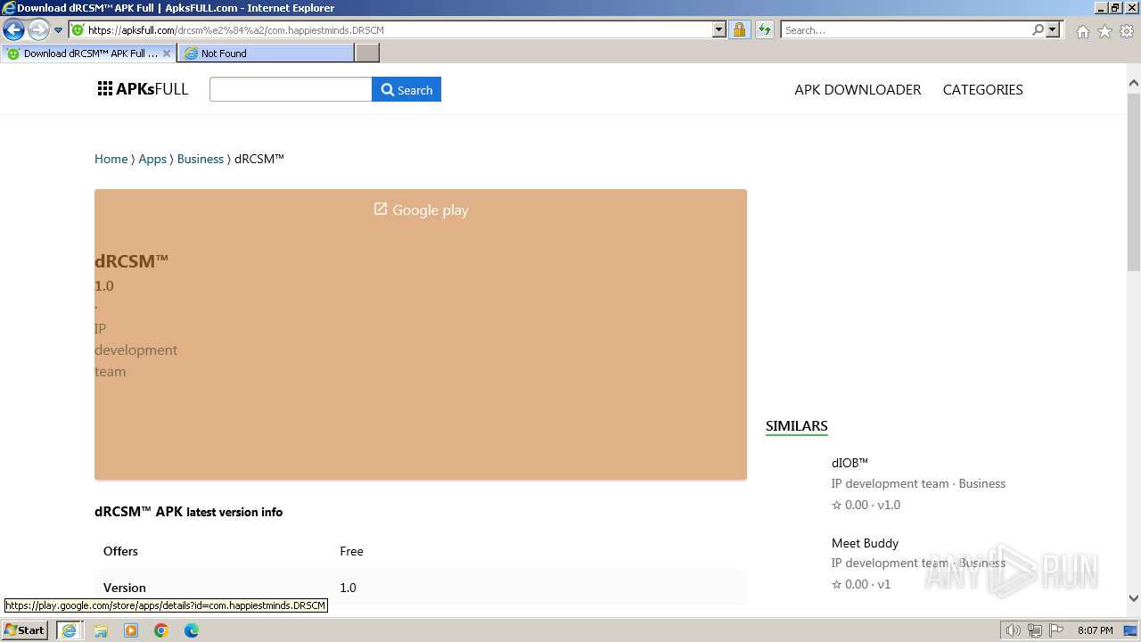The image size is (1141, 642).
Task: Click the page scroll down arrow
Action: pyautogui.click(x=1134, y=598)
